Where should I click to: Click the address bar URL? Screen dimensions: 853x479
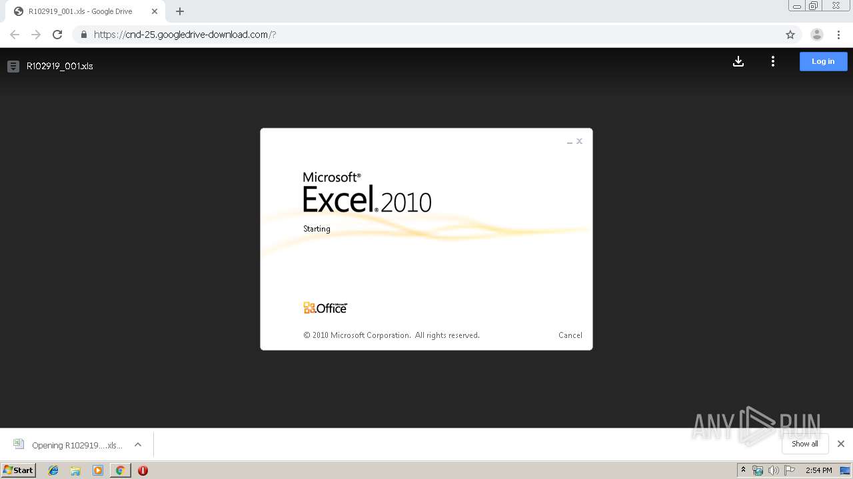pyautogui.click(x=185, y=35)
